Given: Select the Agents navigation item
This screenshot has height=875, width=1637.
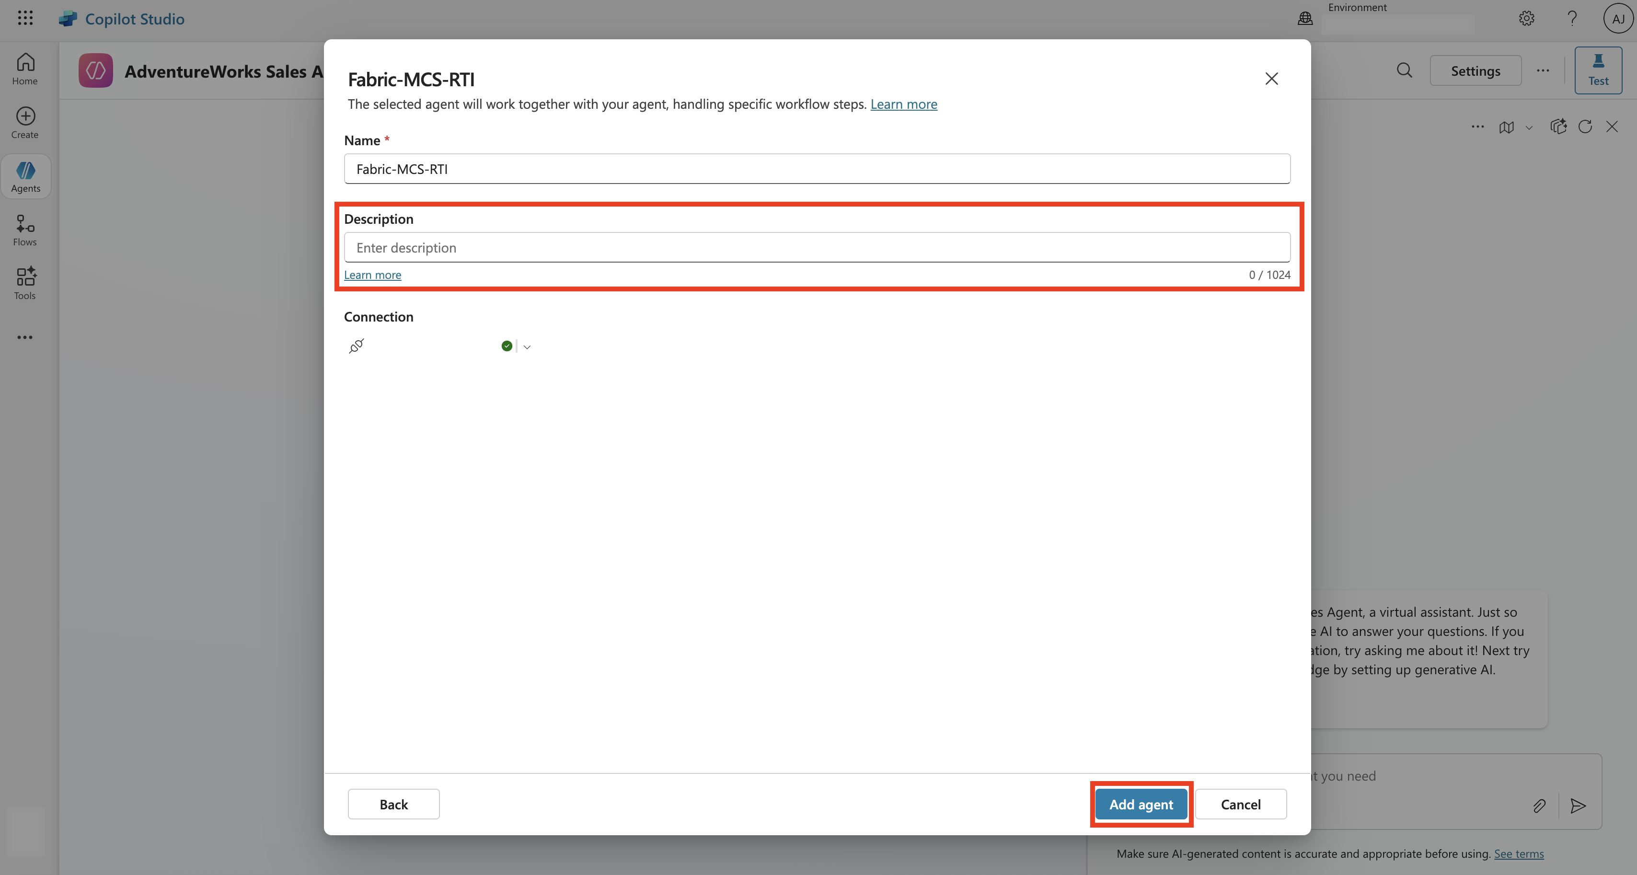Looking at the screenshot, I should click(x=25, y=177).
